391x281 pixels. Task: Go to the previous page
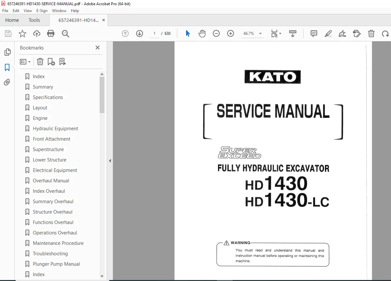(125, 34)
